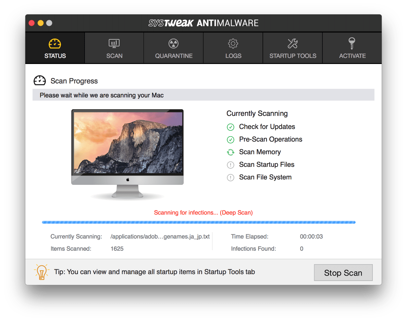Open the QUARANTINE tab label
This screenshot has height=321, width=407.
click(174, 56)
